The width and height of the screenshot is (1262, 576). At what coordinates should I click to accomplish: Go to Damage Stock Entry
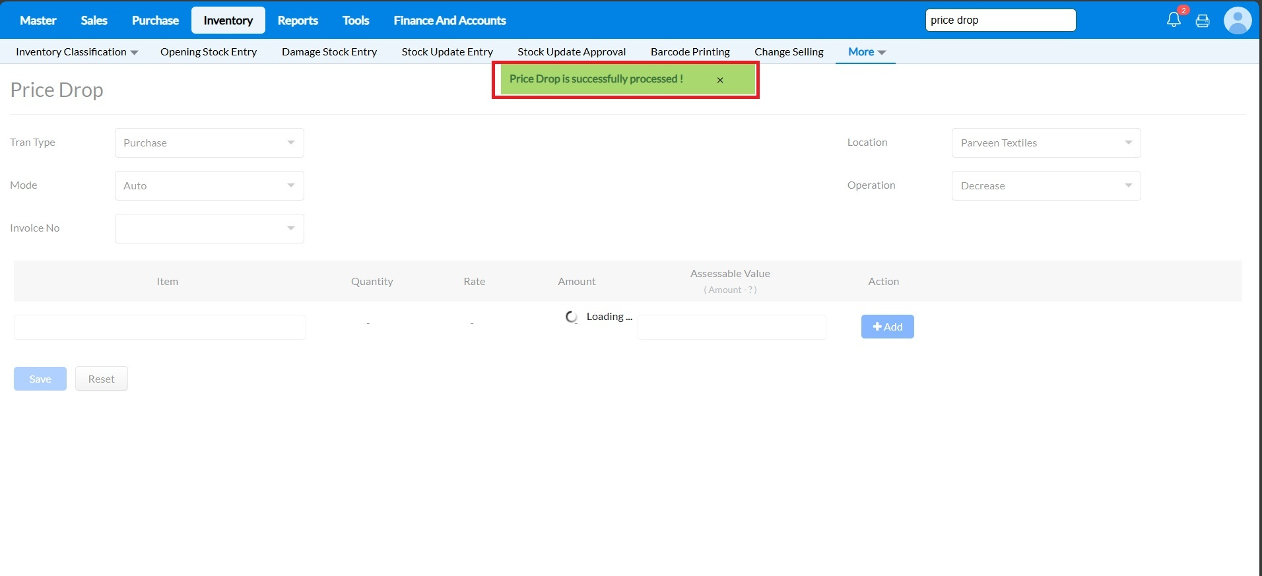[329, 51]
